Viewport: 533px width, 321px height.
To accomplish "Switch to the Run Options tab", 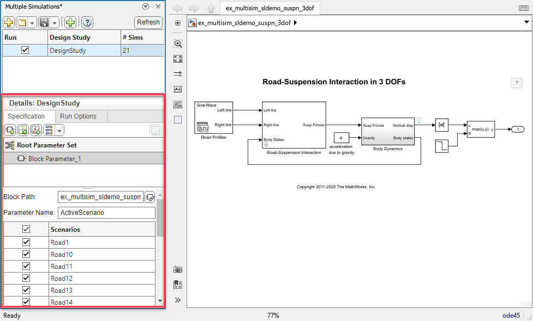I will pos(78,116).
